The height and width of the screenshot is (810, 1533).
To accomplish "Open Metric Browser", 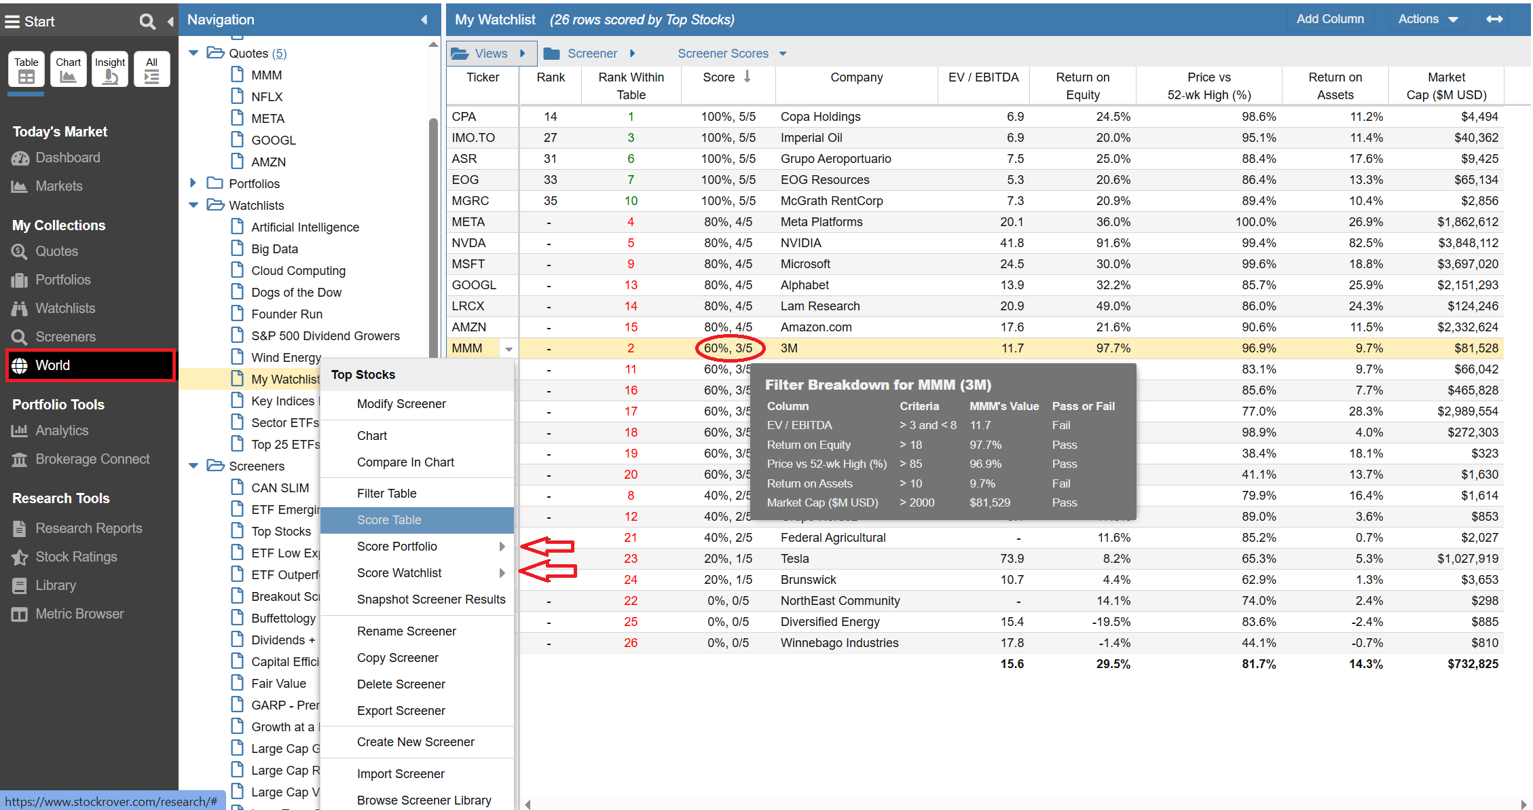I will coord(68,614).
